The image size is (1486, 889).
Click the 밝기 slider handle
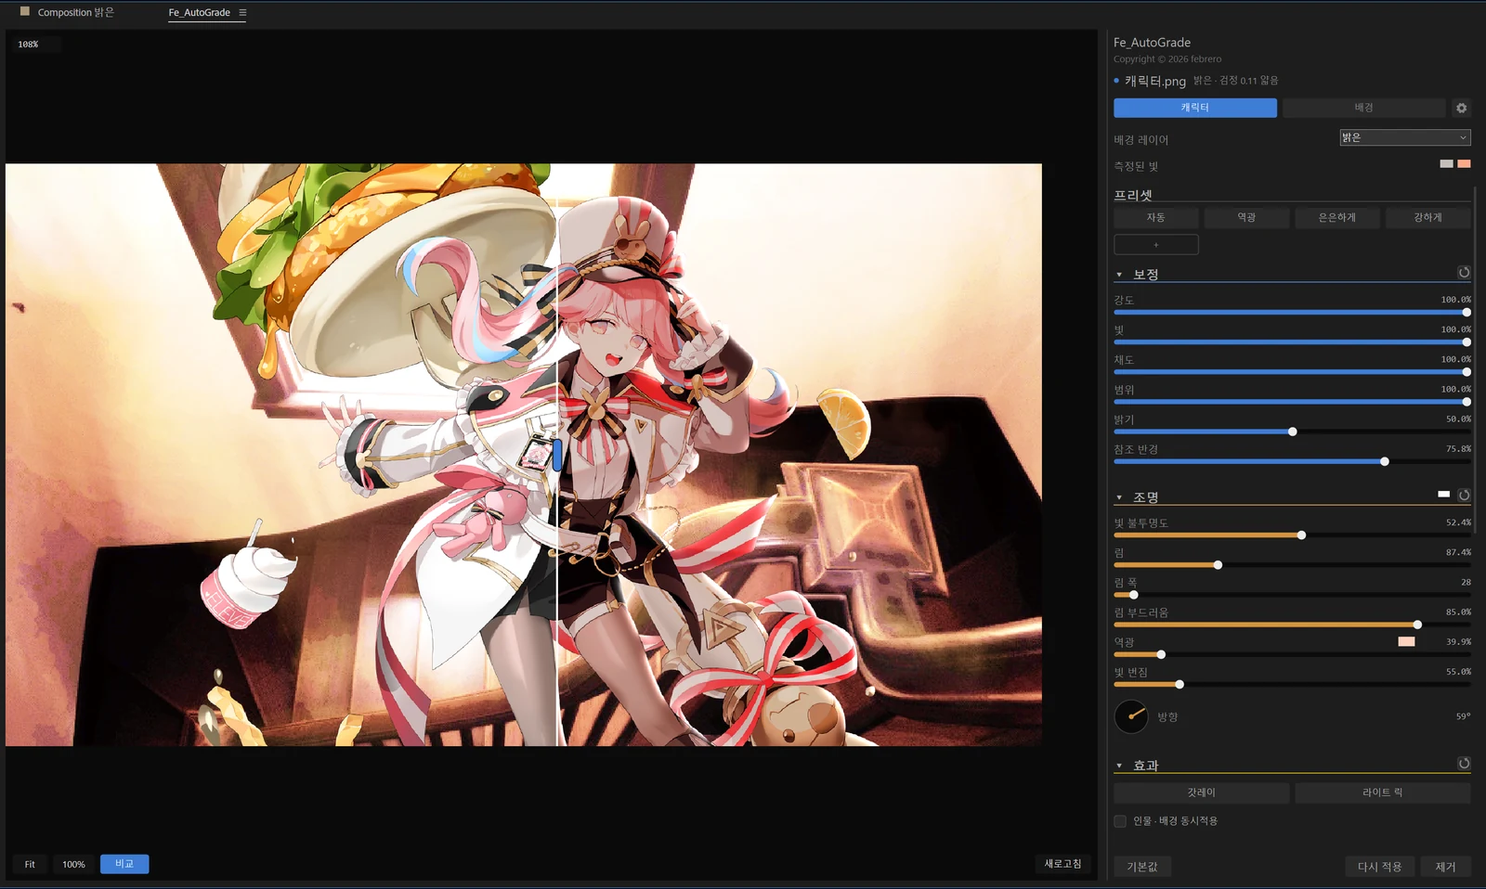1293,432
